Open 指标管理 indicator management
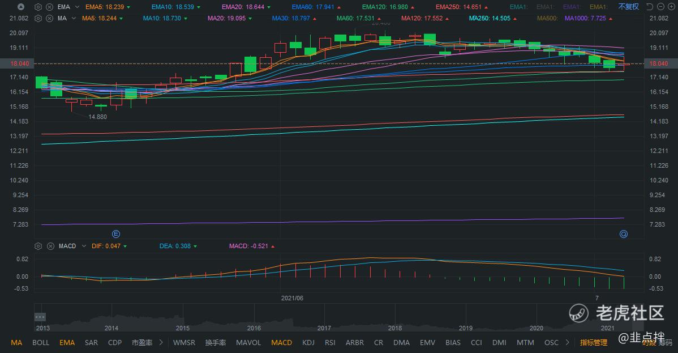678x353 pixels. (594, 343)
